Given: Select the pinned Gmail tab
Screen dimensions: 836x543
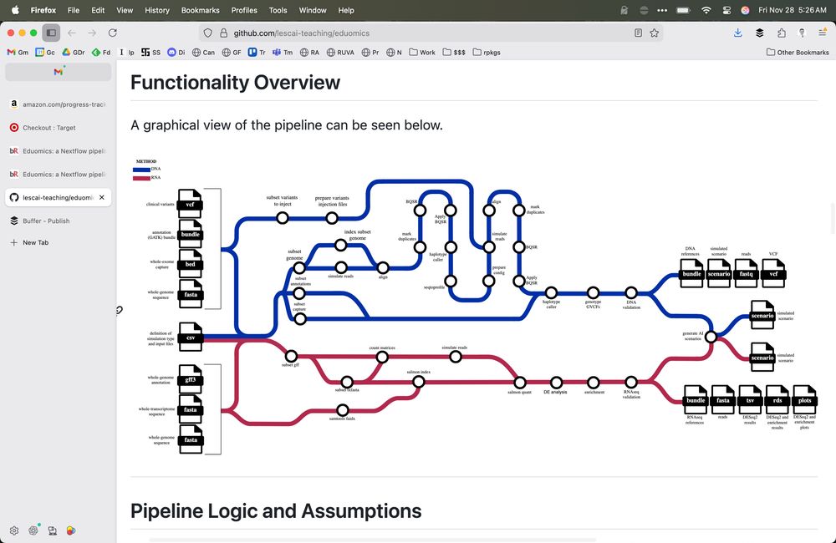Looking at the screenshot, I should pyautogui.click(x=59, y=72).
